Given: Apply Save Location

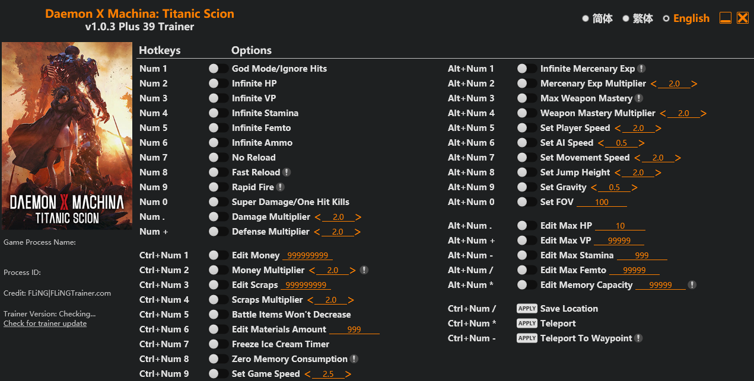Looking at the screenshot, I should (527, 309).
